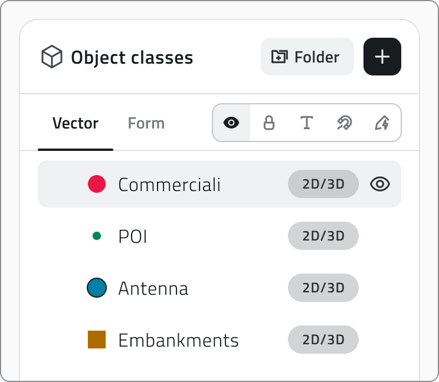This screenshot has width=439, height=382.
Task: Add a new object class with plus button
Action: [x=382, y=57]
